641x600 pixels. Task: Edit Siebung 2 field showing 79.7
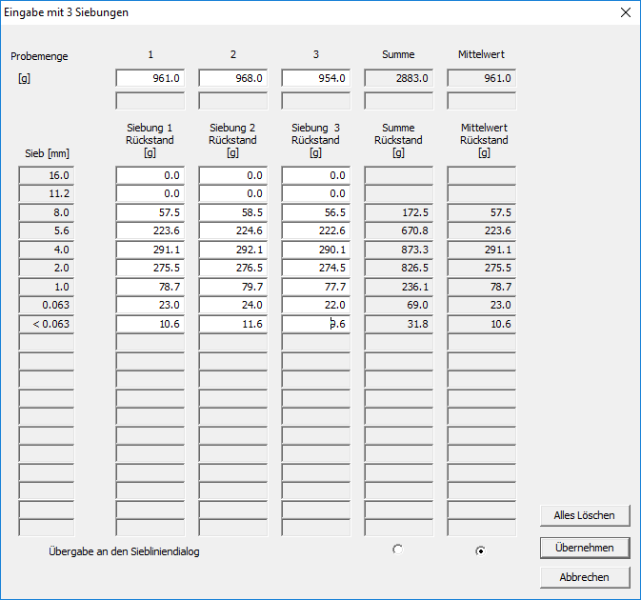click(x=233, y=287)
